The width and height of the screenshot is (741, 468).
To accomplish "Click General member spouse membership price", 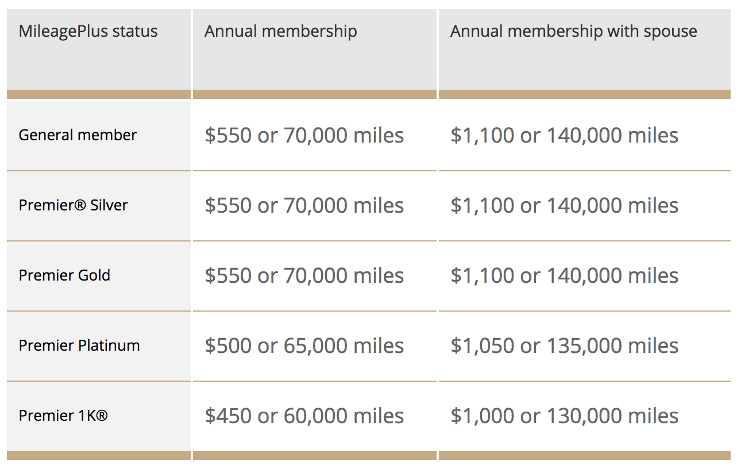I will (x=564, y=136).
